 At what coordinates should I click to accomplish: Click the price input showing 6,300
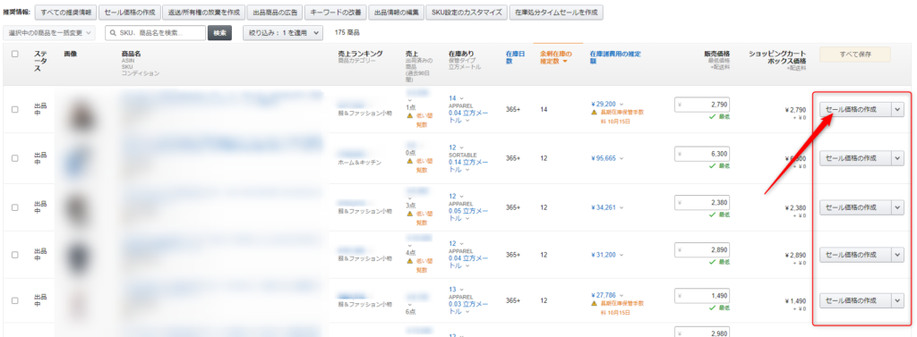702,154
